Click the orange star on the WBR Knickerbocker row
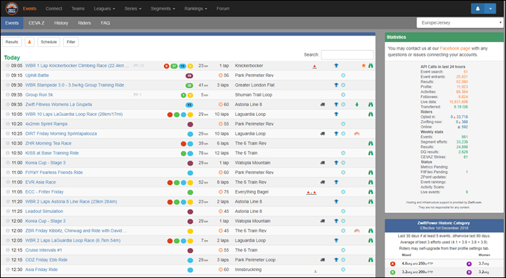 (x=364, y=66)
